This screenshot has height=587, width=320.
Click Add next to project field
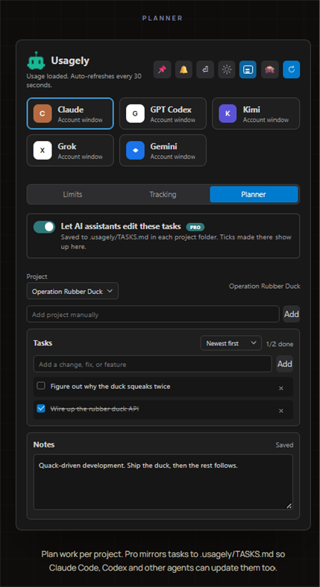pos(291,314)
